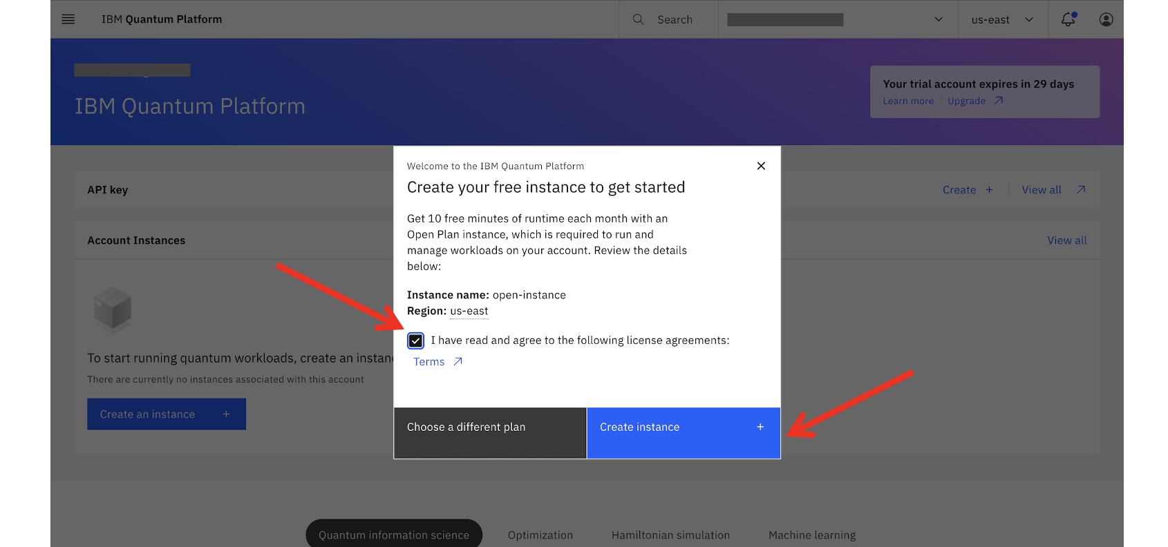Click the plus icon on Create an instance
This screenshot has height=547, width=1168.
tap(226, 414)
